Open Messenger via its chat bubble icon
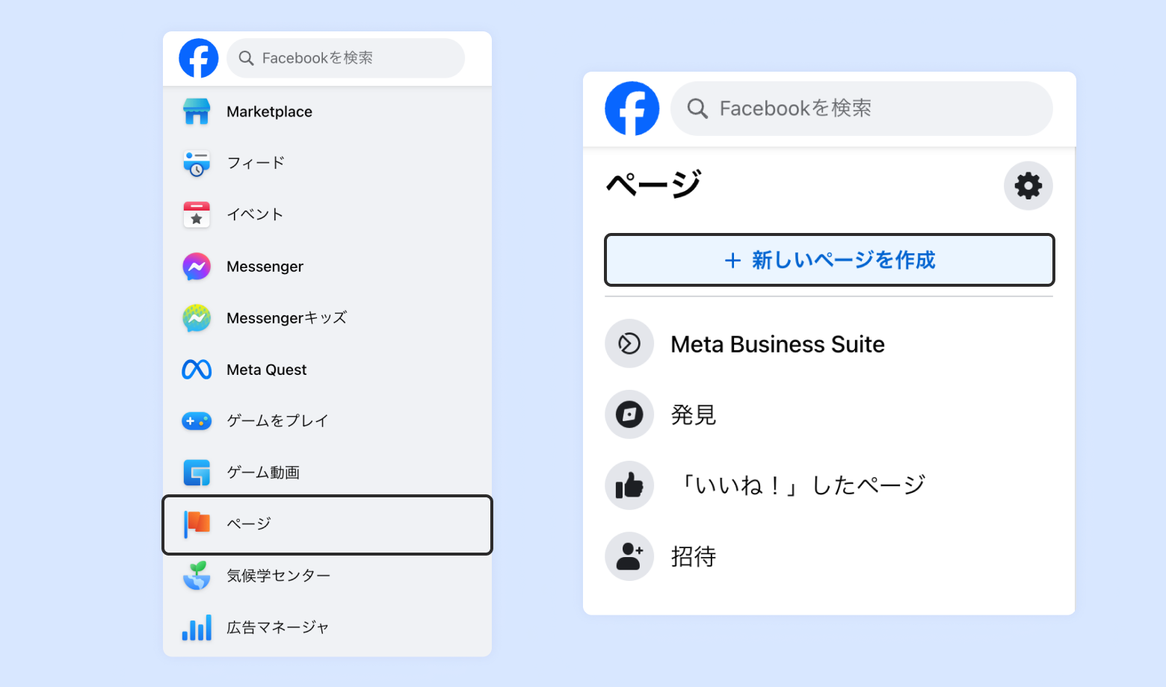The width and height of the screenshot is (1166, 687). 197,267
